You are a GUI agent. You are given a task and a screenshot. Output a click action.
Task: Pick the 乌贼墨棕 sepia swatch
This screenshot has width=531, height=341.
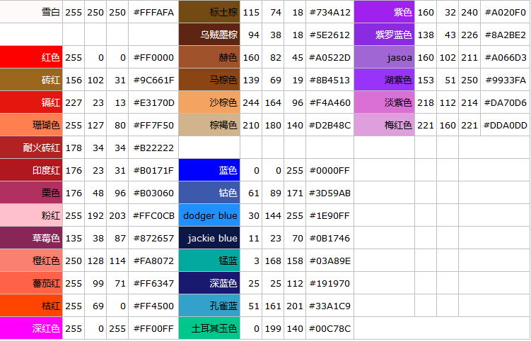[x=209, y=35]
